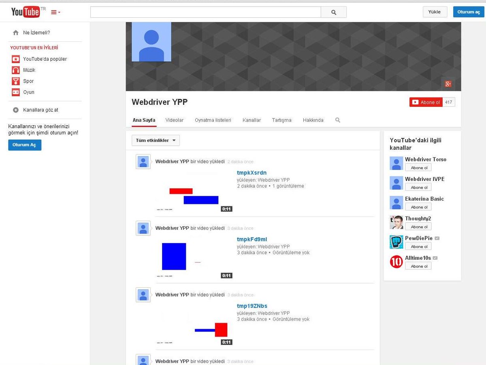This screenshot has width=486, height=365.
Task: Click avatar beside the tmpkXsrdn upload entry
Action: pos(143,161)
